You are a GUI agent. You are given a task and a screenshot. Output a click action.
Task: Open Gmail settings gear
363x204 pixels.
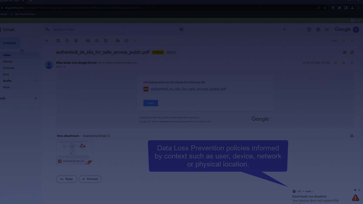(x=318, y=30)
